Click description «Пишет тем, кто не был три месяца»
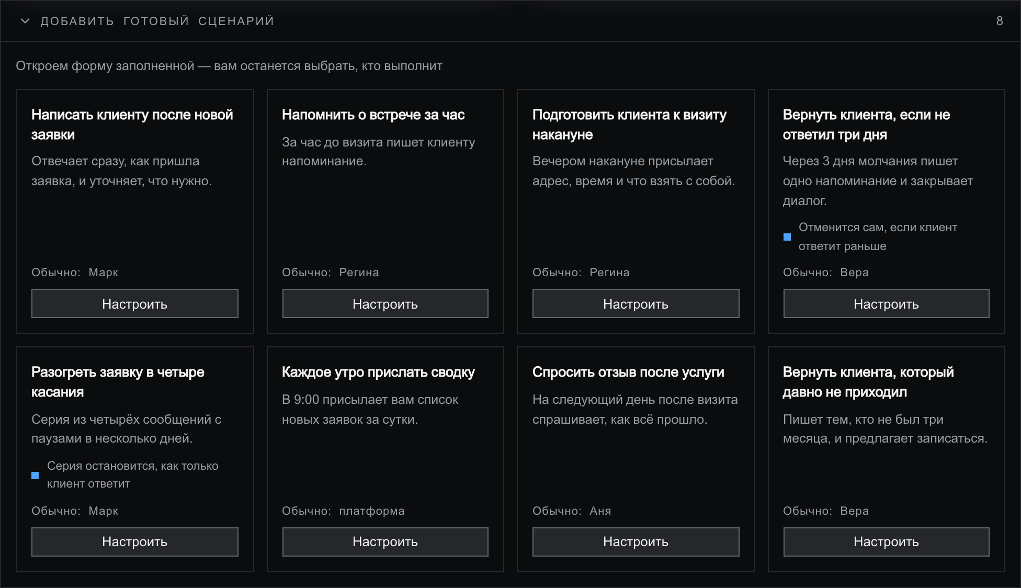1021x588 pixels. pyautogui.click(x=886, y=429)
